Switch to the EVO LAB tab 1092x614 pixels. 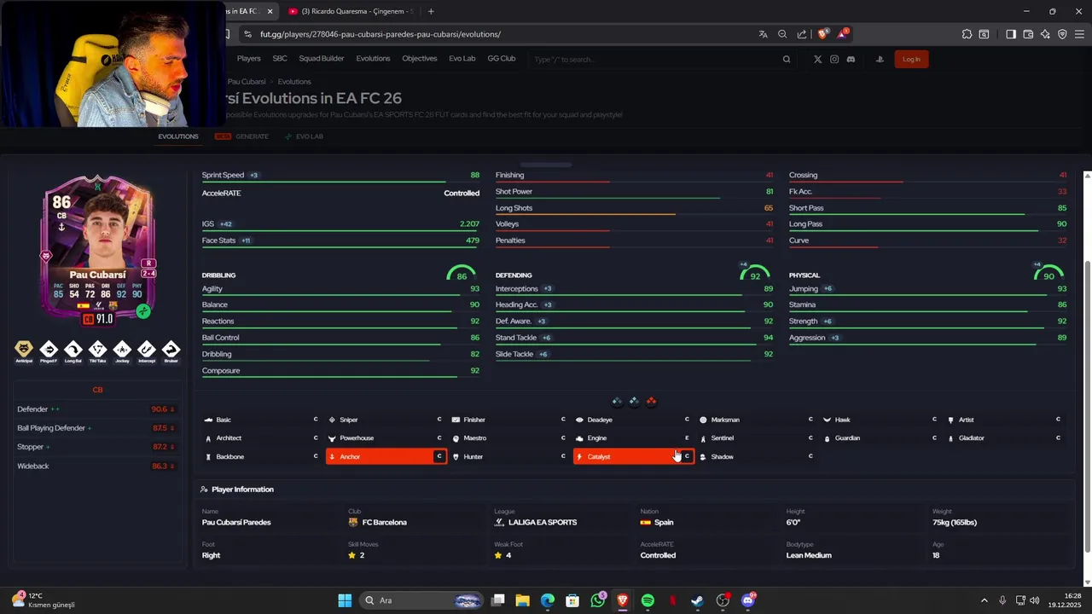(x=305, y=136)
